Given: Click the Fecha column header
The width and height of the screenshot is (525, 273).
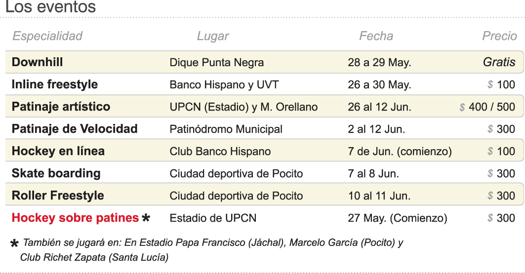Looking at the screenshot, I should coord(376,36).
